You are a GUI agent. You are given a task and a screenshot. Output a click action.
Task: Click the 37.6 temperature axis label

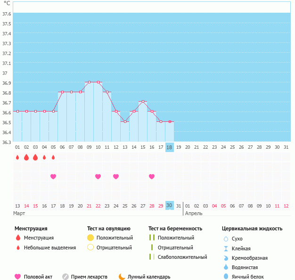pos(7,14)
